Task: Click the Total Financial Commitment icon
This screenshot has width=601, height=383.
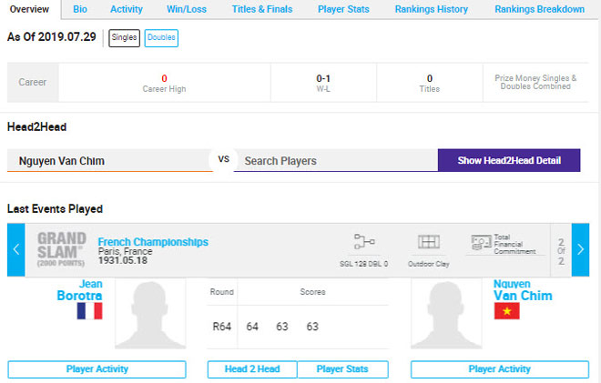Action: (x=481, y=243)
